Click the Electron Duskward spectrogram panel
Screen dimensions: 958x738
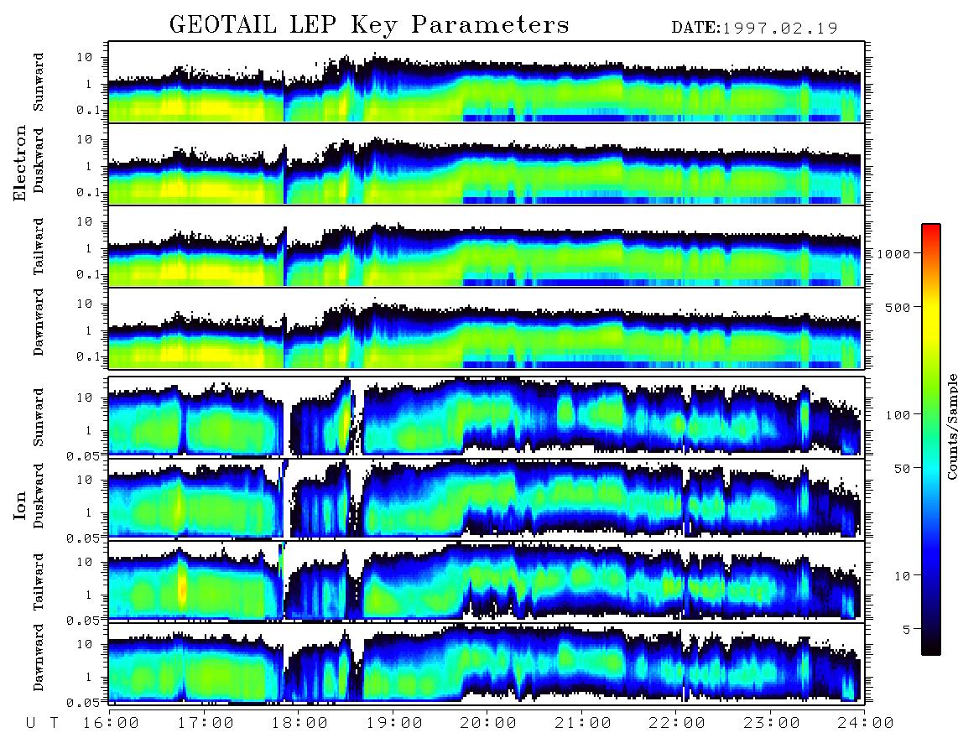coord(487,164)
